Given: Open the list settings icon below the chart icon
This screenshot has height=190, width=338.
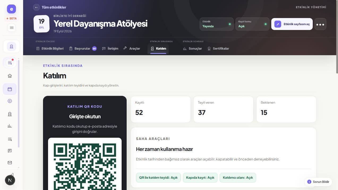Looking at the screenshot, I should [10, 139].
